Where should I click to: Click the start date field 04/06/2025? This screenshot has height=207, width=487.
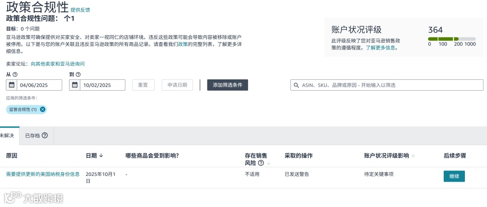pyautogui.click(x=34, y=85)
